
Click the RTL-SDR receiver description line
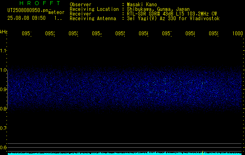click(172, 14)
